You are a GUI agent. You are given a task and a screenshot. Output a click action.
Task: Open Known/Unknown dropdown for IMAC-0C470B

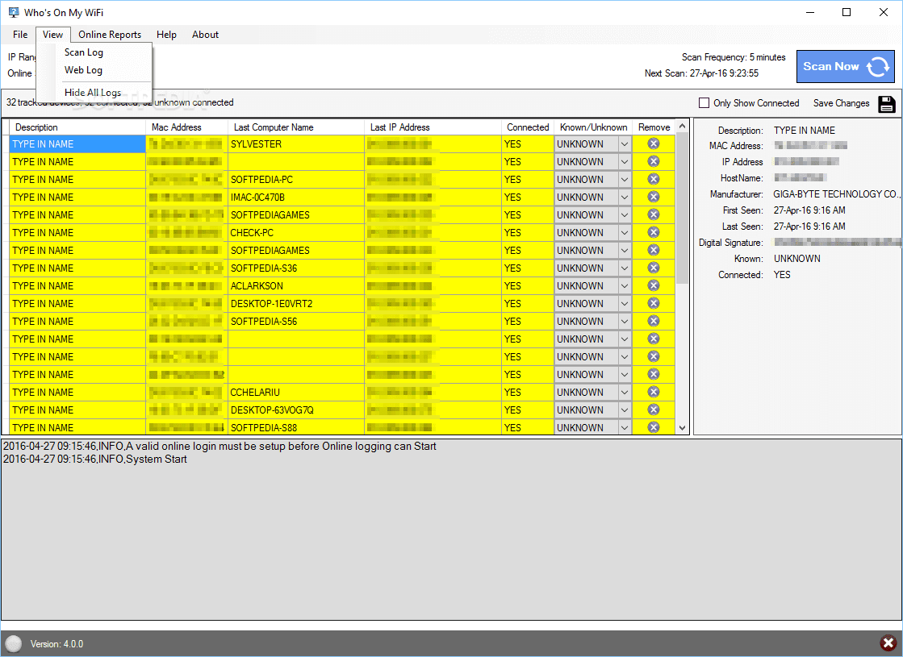click(x=625, y=198)
